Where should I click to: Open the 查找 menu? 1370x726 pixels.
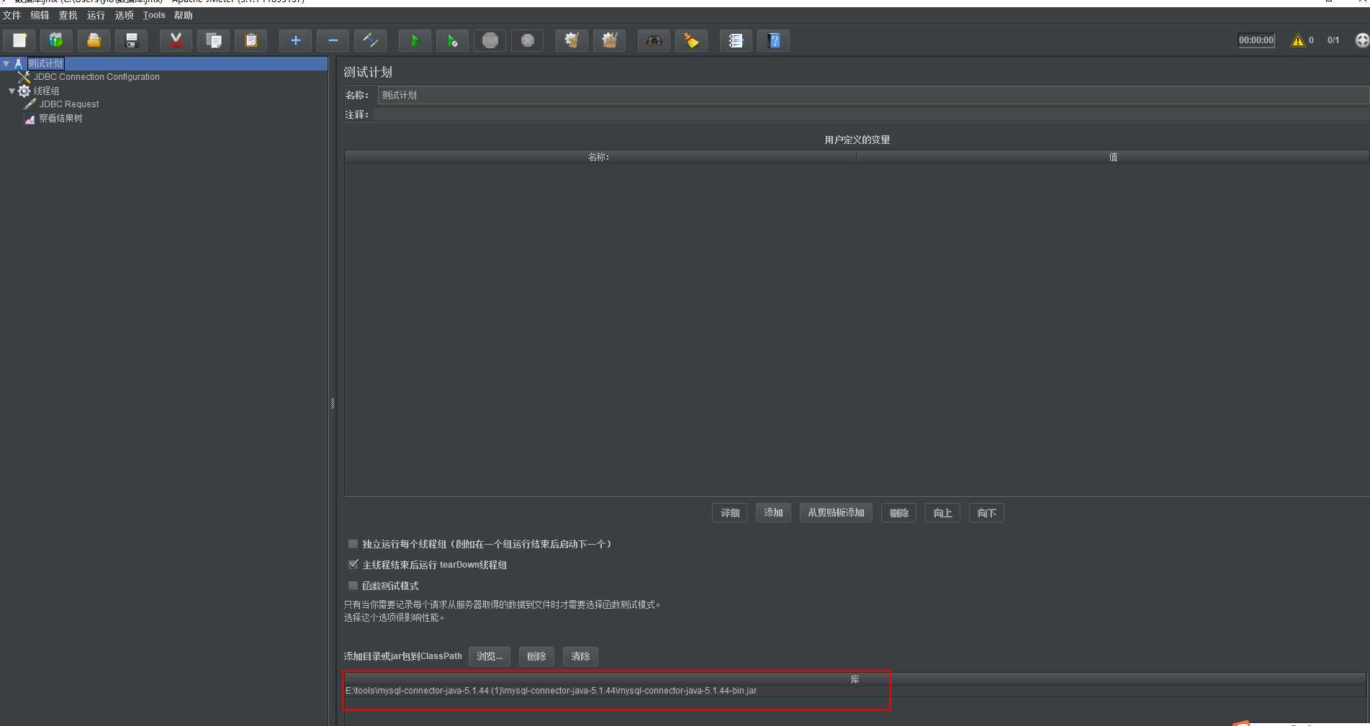[x=68, y=15]
